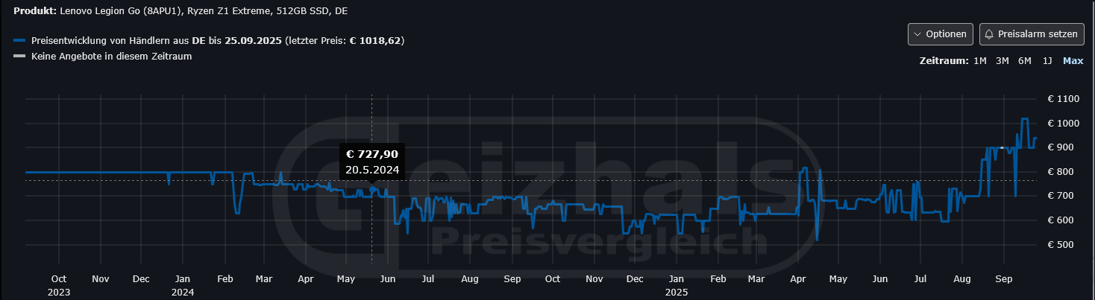Click the Zeitraum label
This screenshot has height=300, width=1095.
(944, 61)
